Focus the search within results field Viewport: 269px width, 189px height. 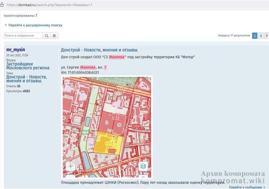pos(23,35)
